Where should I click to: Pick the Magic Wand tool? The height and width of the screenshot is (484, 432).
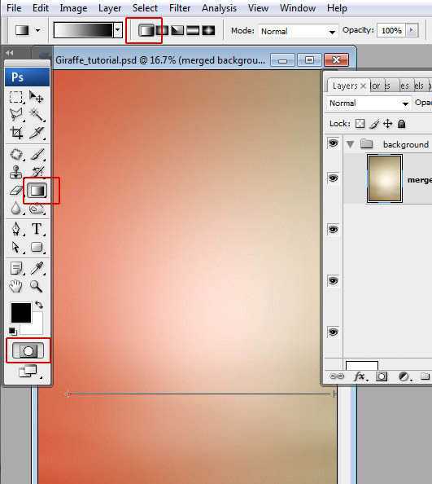(x=37, y=115)
